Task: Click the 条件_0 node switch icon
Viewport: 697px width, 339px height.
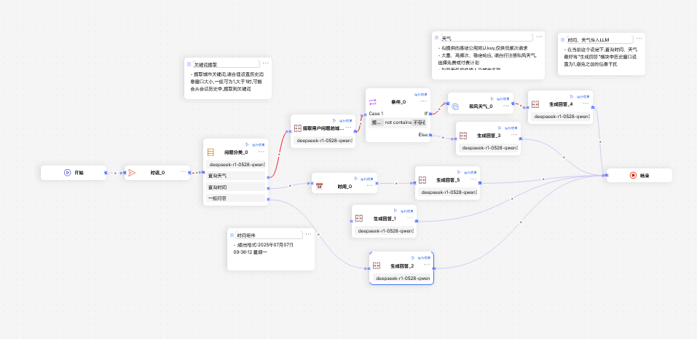Action: (373, 102)
